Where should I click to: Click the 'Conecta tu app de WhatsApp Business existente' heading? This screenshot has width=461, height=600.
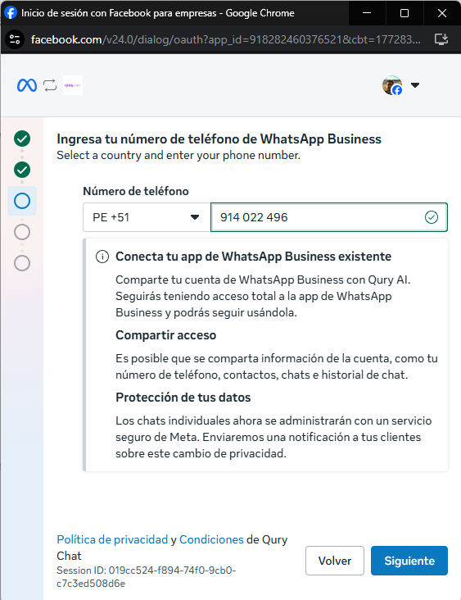(x=254, y=257)
